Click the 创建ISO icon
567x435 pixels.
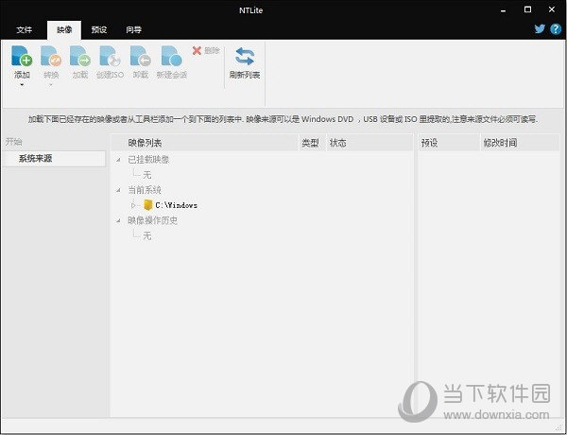pos(110,56)
